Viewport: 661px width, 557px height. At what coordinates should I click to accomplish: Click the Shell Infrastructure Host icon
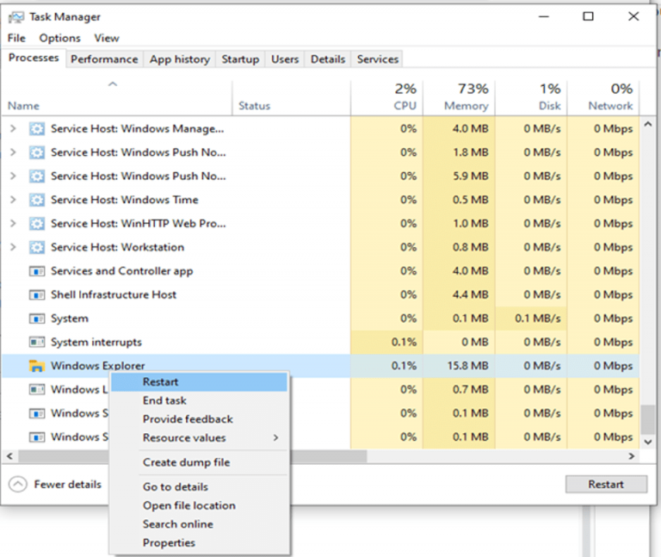coord(36,294)
